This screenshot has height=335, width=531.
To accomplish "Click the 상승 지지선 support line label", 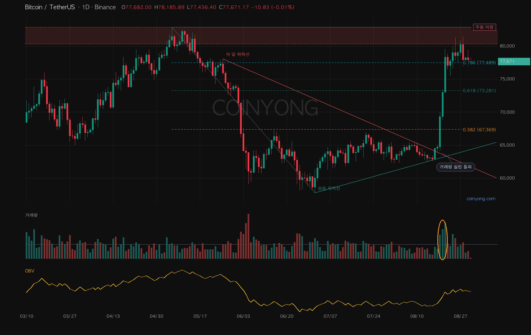I will pos(329,188).
